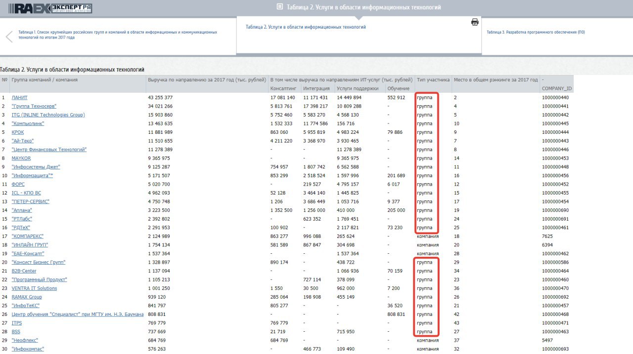Open the "ЕАЕ-Консалт" link

tap(28, 254)
